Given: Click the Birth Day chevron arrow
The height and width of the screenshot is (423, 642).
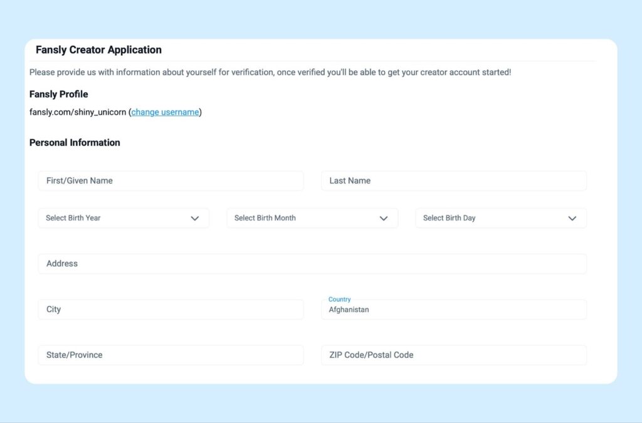Looking at the screenshot, I should (572, 217).
